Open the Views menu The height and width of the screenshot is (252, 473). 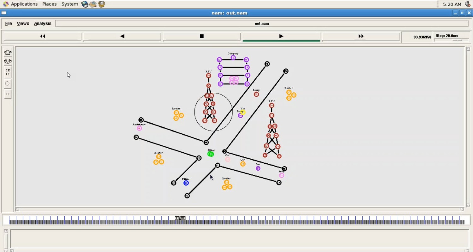click(x=22, y=23)
